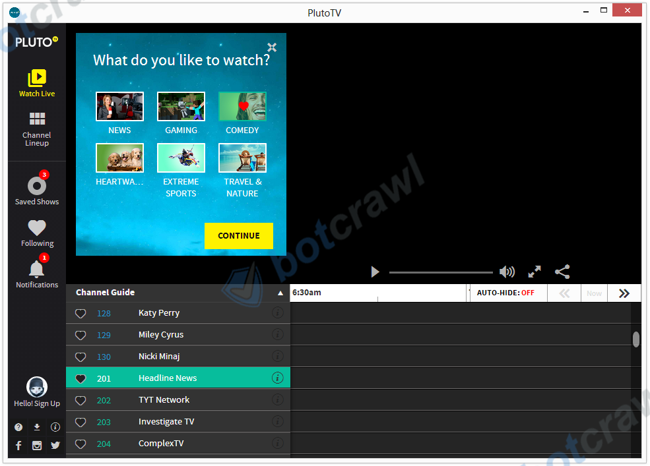Open the help question mark icon
This screenshot has height=466, width=650.
click(18, 427)
